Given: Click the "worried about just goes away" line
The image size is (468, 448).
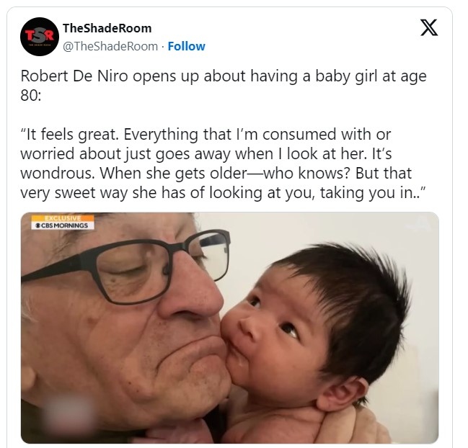Looking at the screenshot, I should coord(125,154).
